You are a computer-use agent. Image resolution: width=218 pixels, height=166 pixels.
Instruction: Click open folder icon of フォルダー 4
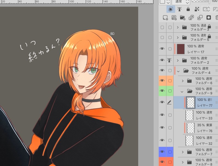click(186, 71)
